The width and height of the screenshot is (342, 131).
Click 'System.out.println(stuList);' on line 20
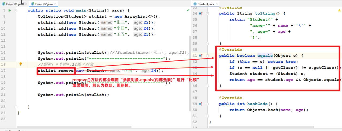73,95
